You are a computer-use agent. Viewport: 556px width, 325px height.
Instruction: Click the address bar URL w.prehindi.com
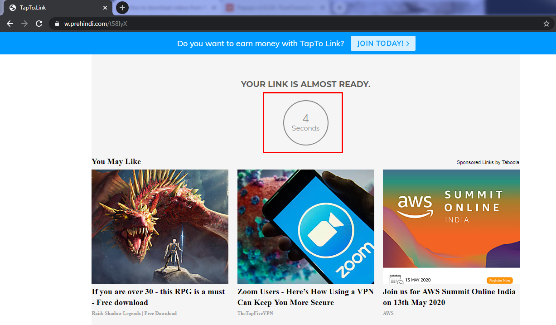click(96, 24)
